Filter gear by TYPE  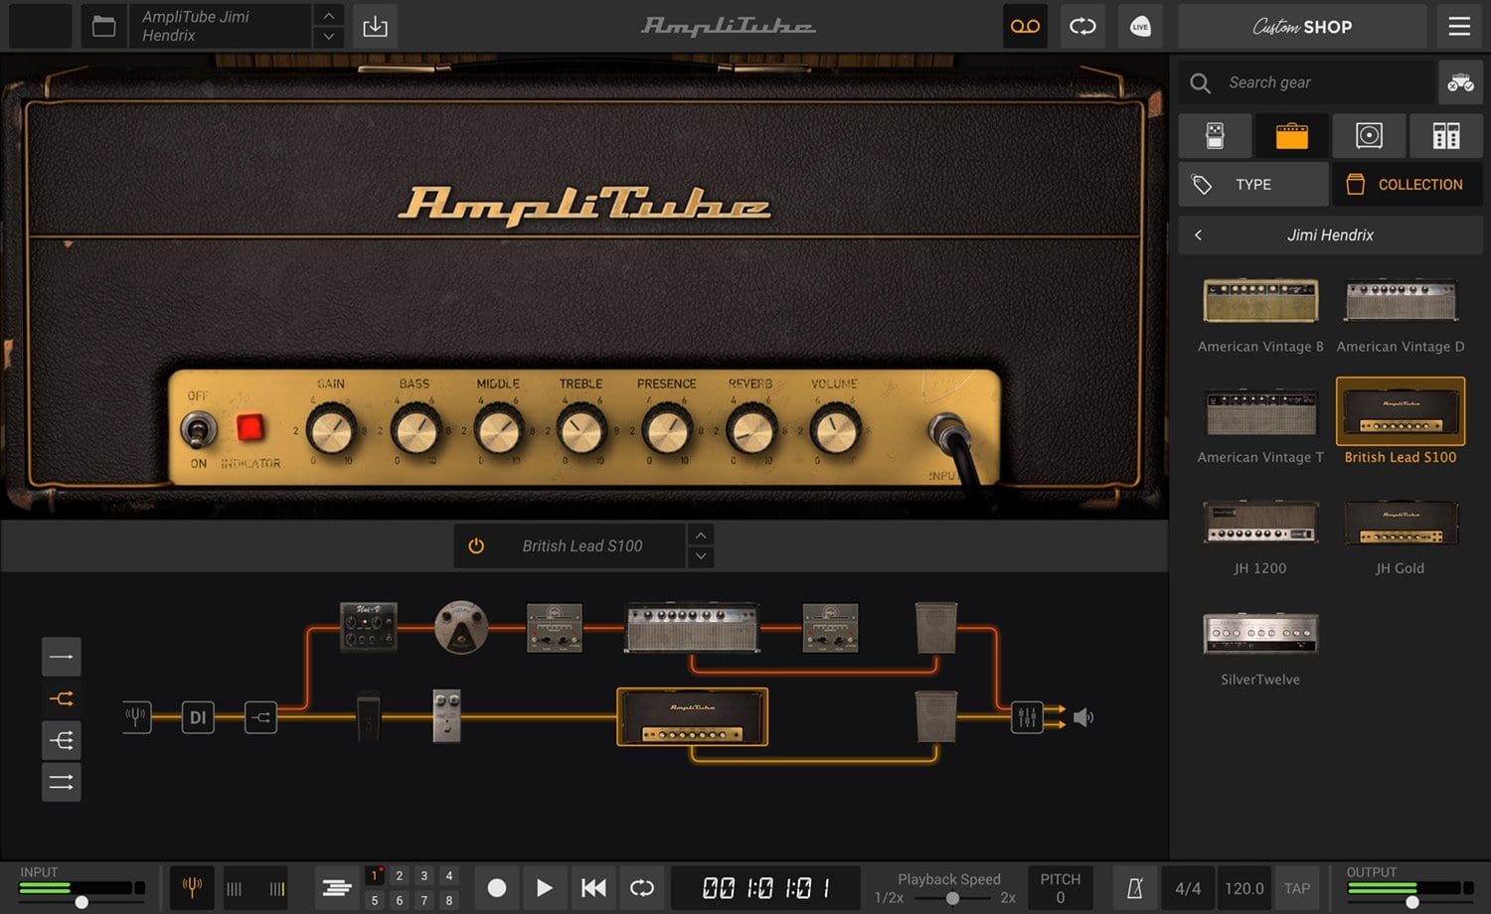tap(1253, 184)
